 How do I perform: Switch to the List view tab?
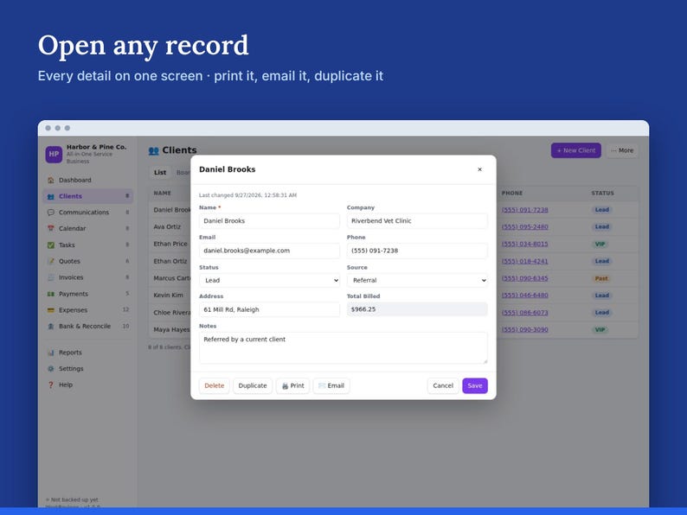[160, 173]
